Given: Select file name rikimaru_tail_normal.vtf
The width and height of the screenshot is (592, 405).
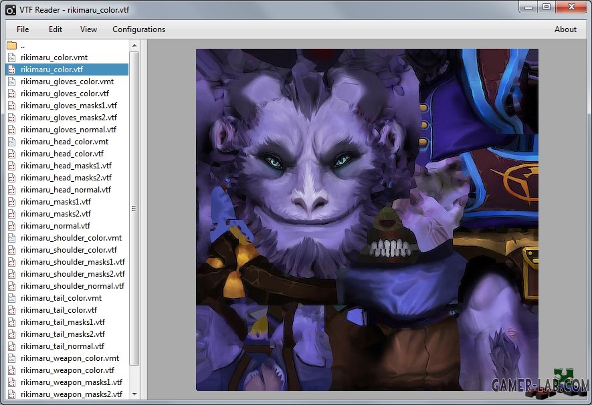Looking at the screenshot, I should 62,346.
